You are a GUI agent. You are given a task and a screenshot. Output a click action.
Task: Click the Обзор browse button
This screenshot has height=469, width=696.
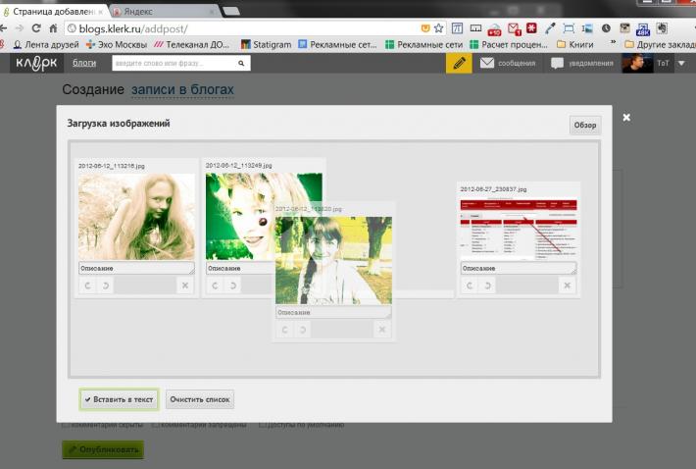point(585,126)
